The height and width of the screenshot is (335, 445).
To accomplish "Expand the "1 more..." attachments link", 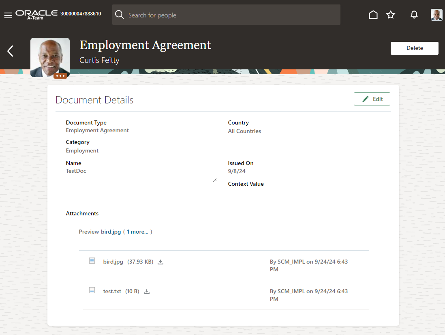I will tap(137, 232).
